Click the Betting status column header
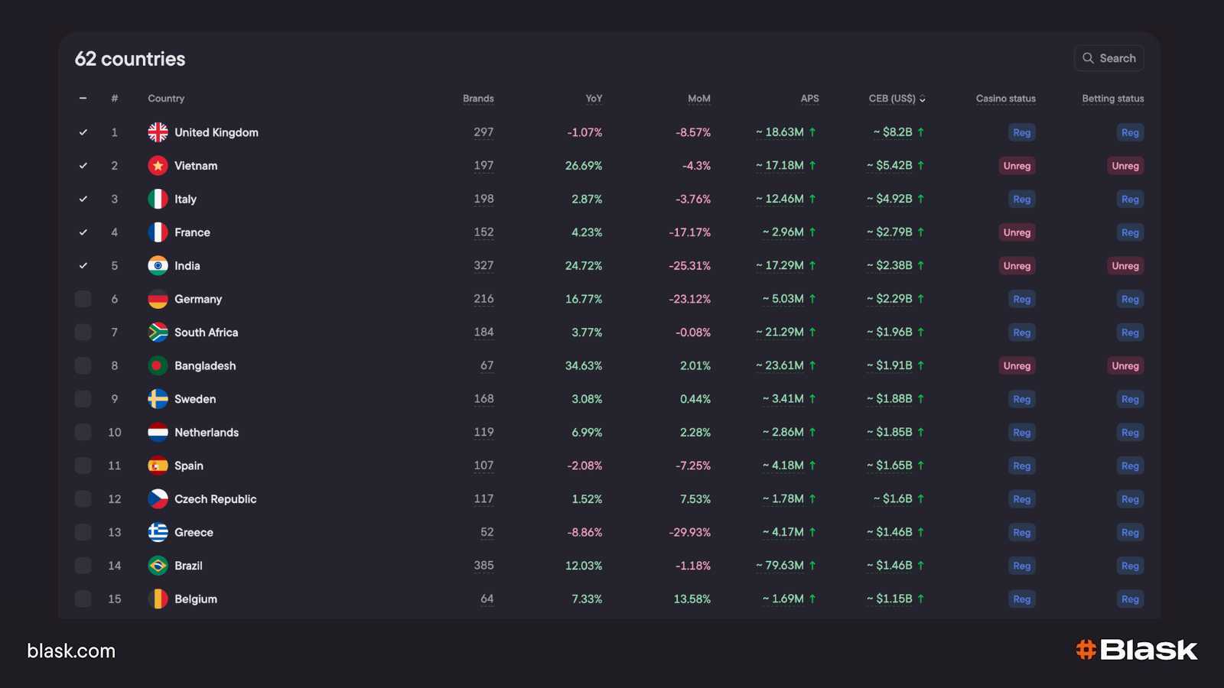This screenshot has width=1224, height=688. [x=1112, y=99]
